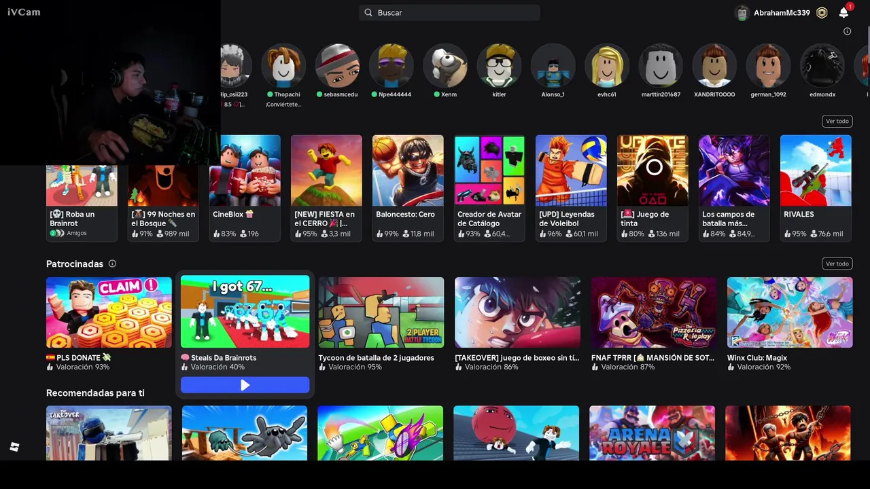Viewport: 870px width, 489px height.
Task: Open the Winx Club: Magix thumbnail
Action: coord(790,312)
